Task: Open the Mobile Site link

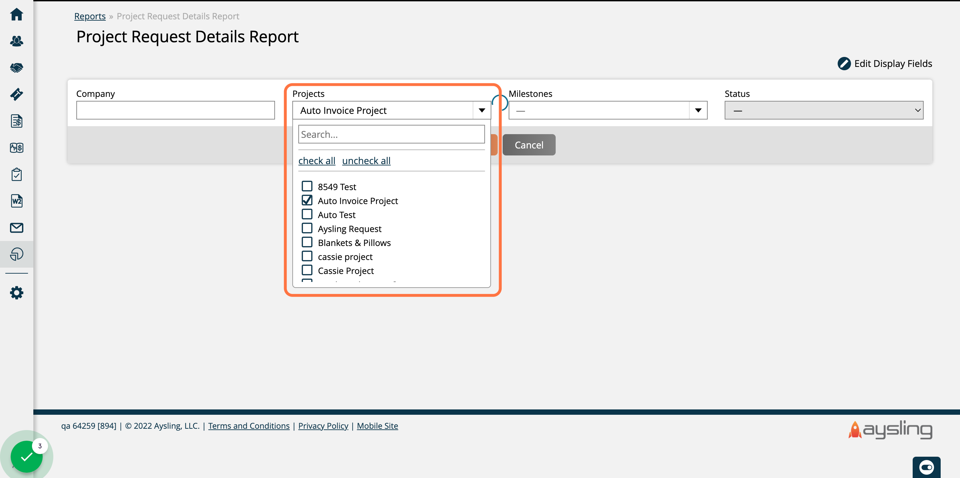Action: (x=377, y=425)
